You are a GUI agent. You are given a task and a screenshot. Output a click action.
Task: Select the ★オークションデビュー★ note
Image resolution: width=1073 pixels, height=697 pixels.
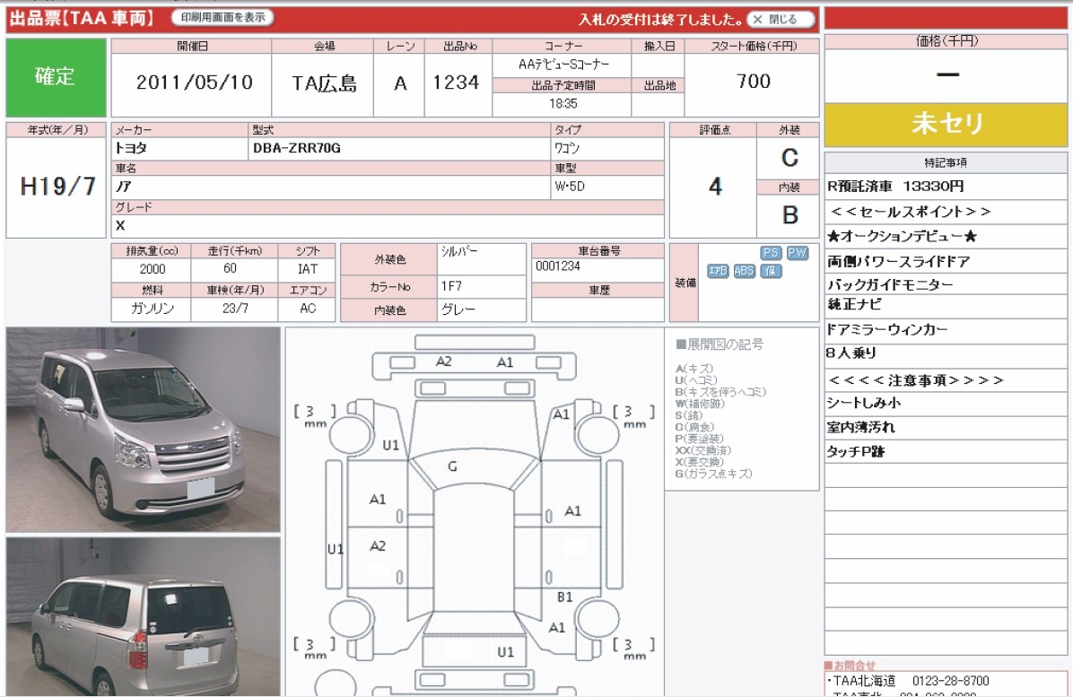(902, 237)
